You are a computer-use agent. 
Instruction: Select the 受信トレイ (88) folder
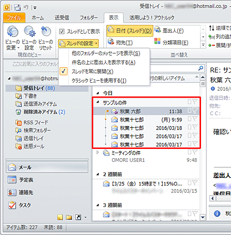pos(47,88)
